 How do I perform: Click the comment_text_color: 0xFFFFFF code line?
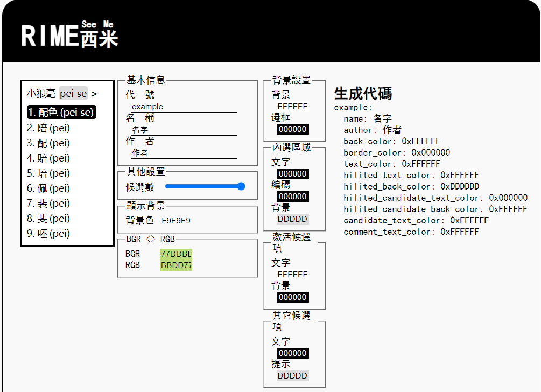411,232
